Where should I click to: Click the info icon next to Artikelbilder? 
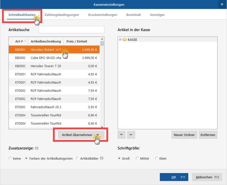point(102,158)
